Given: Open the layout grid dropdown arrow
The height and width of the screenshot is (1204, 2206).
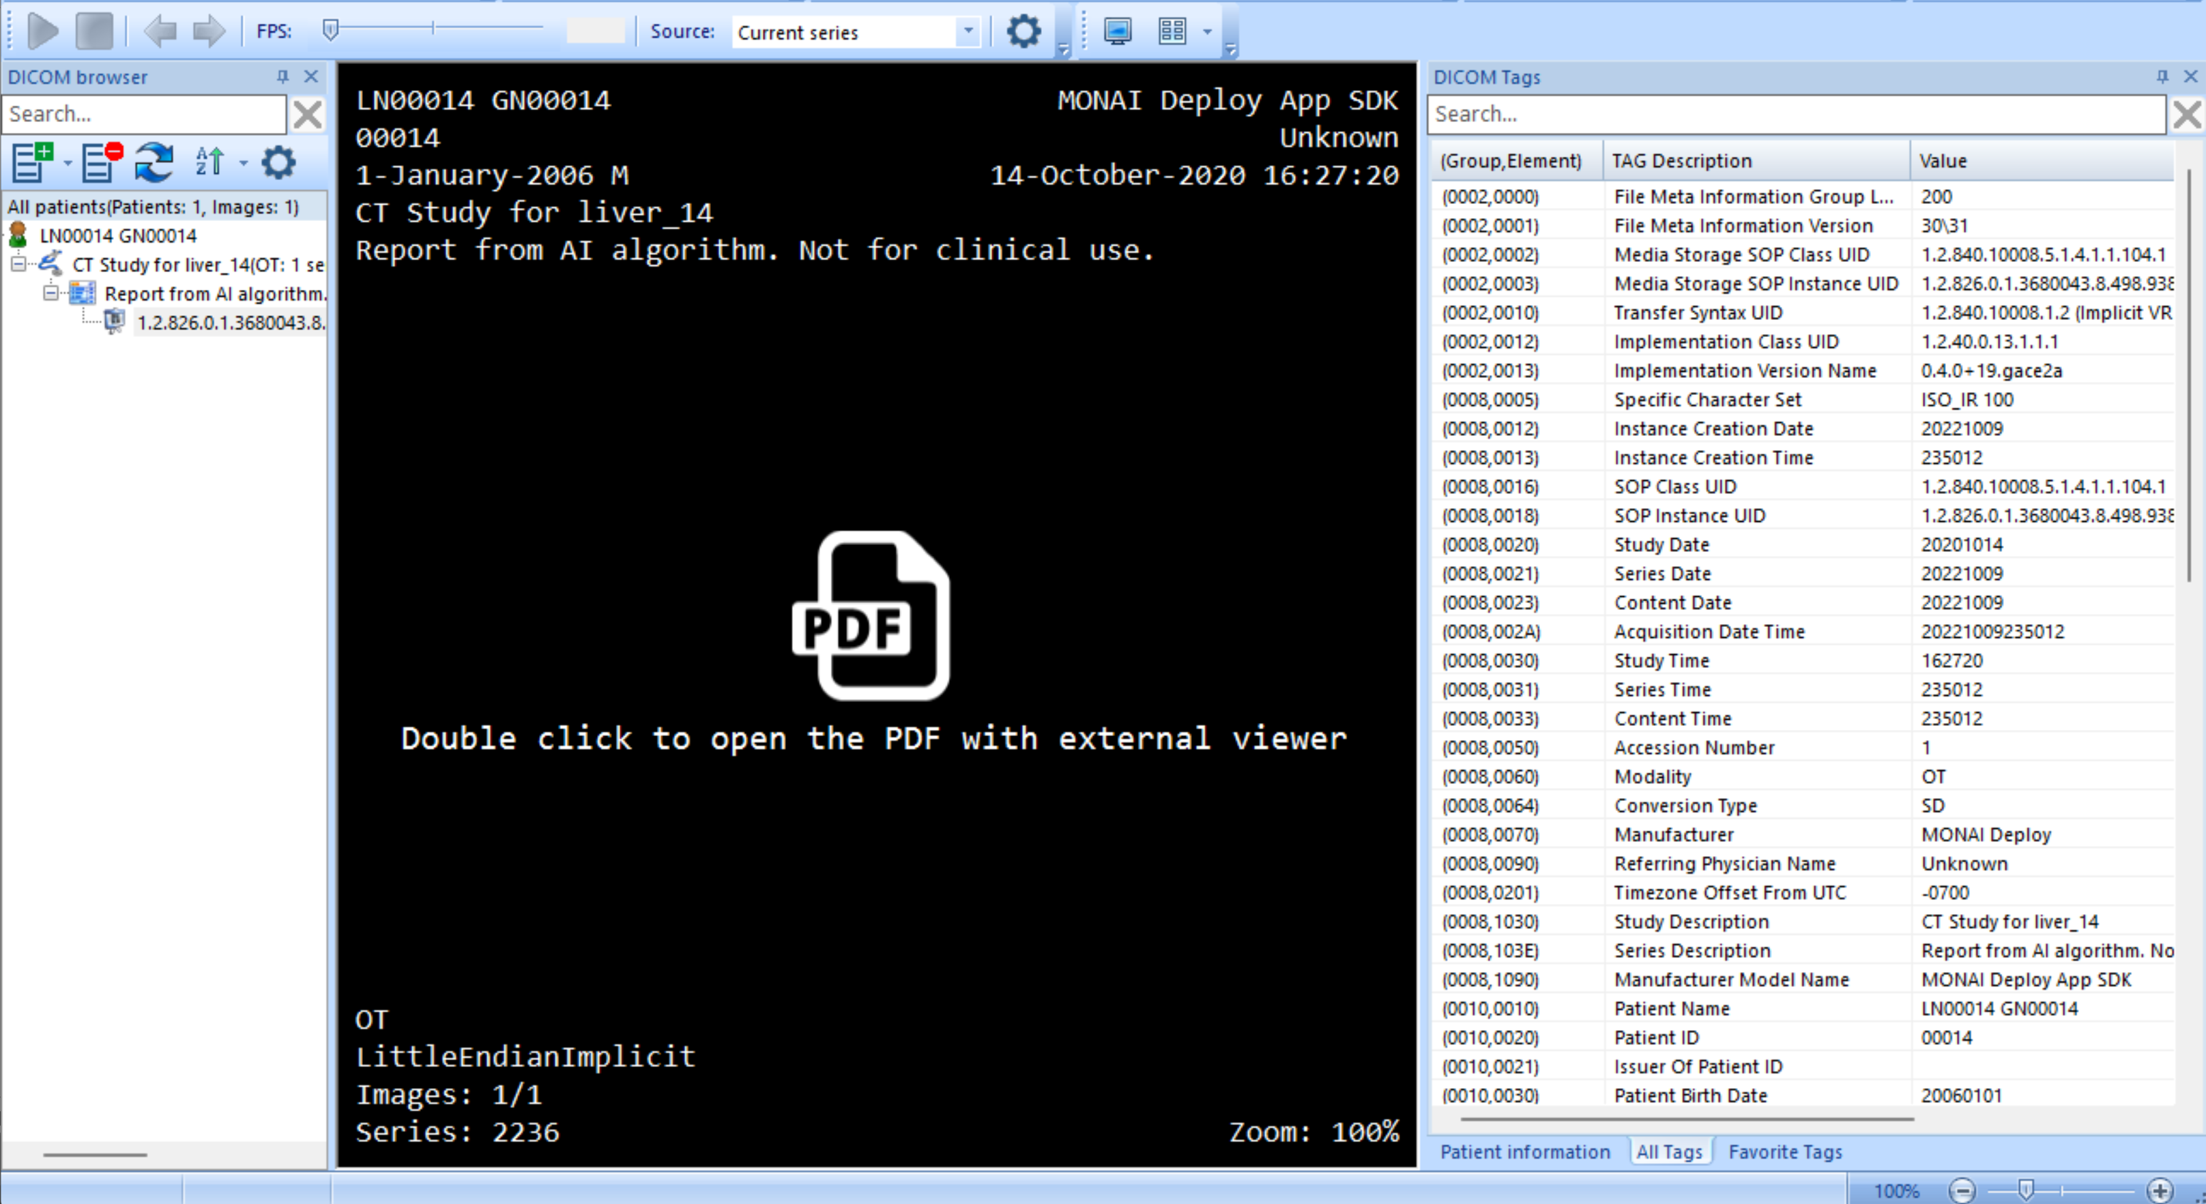Looking at the screenshot, I should point(1208,31).
